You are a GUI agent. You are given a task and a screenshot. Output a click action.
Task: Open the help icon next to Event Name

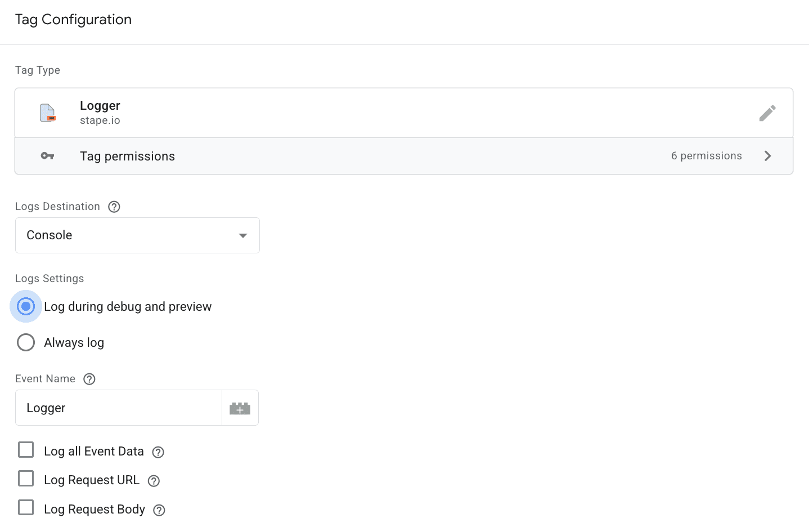click(x=89, y=379)
